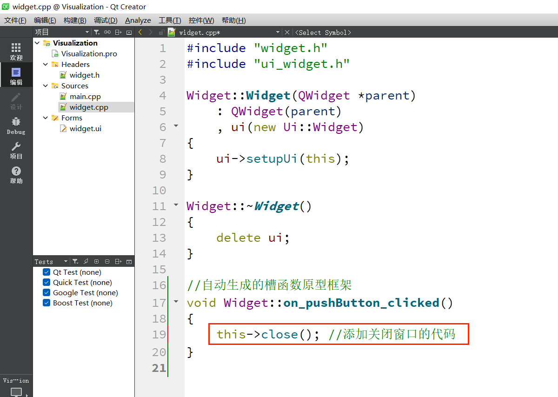This screenshot has height=397, width=558.
Task: Open the 控件(W) menu
Action: tap(201, 20)
